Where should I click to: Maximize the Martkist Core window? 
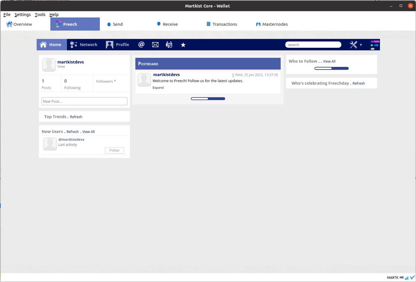(401, 6)
